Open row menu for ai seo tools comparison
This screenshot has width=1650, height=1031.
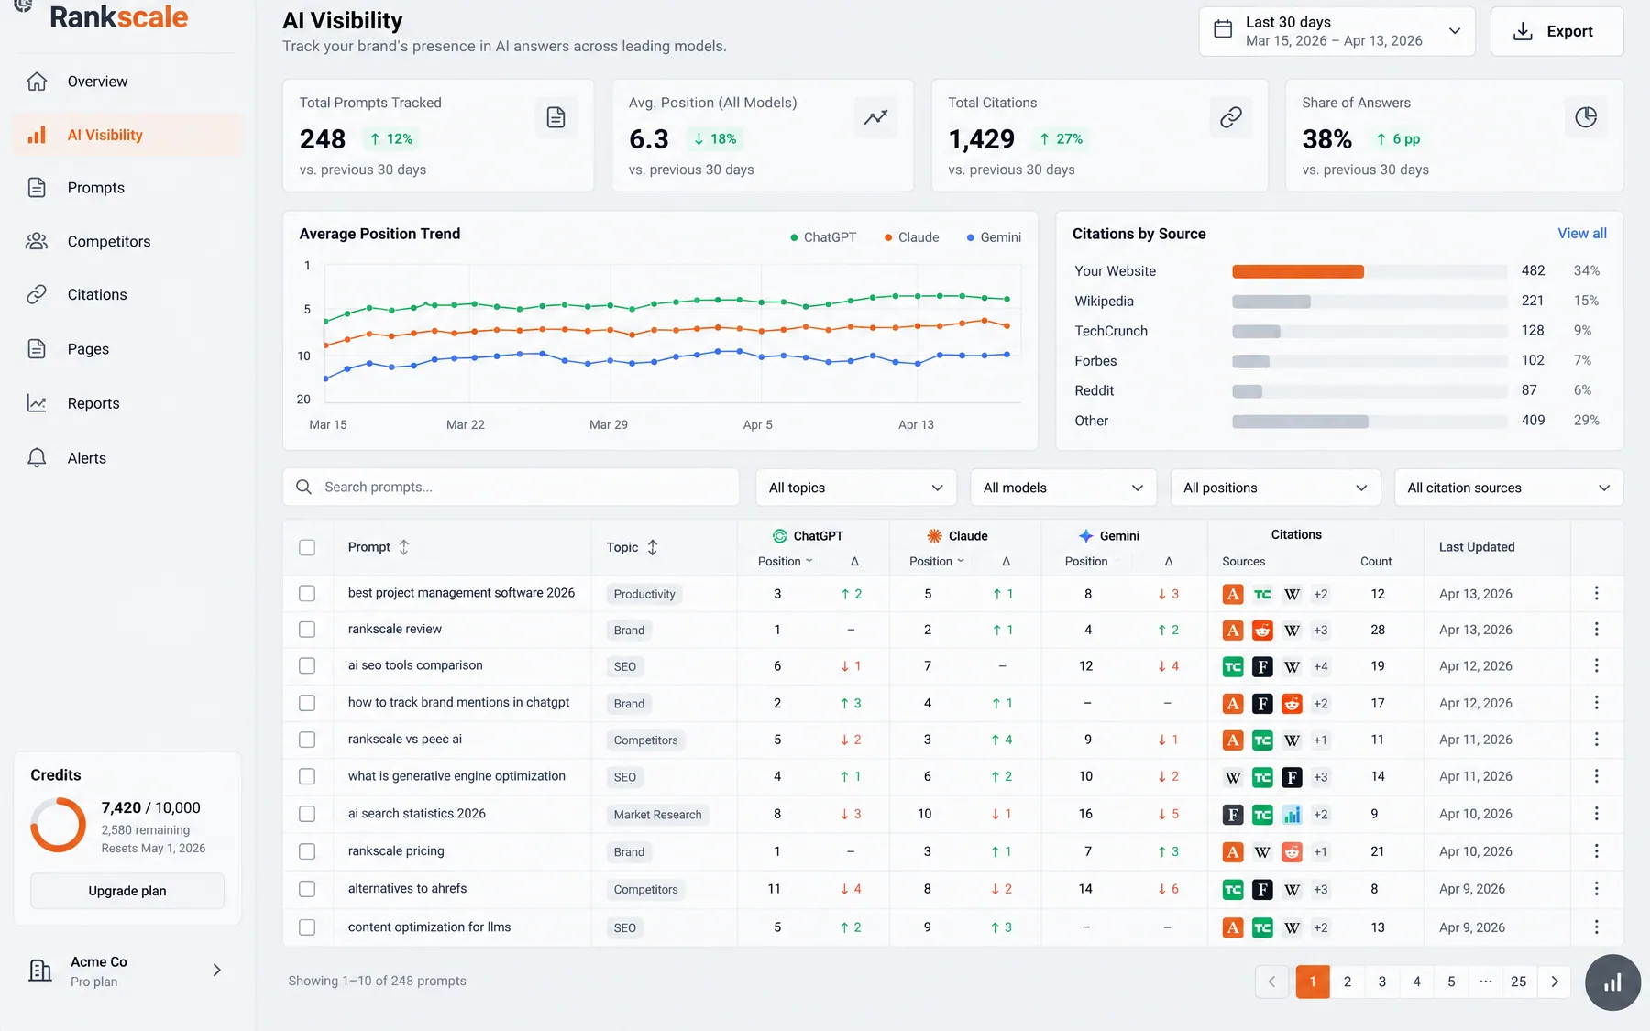click(x=1596, y=665)
